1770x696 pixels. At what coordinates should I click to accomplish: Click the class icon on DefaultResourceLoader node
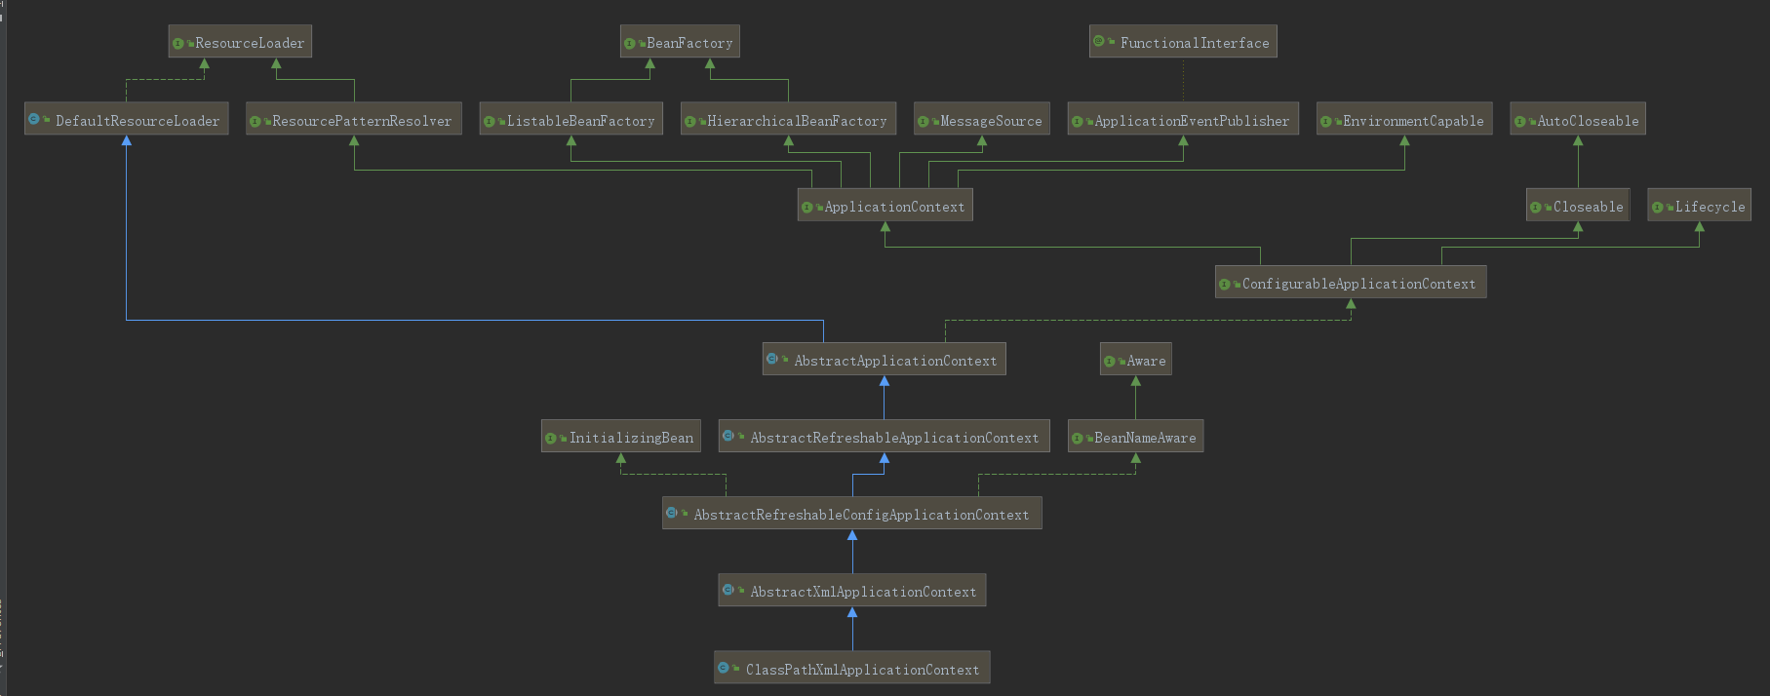(x=34, y=119)
